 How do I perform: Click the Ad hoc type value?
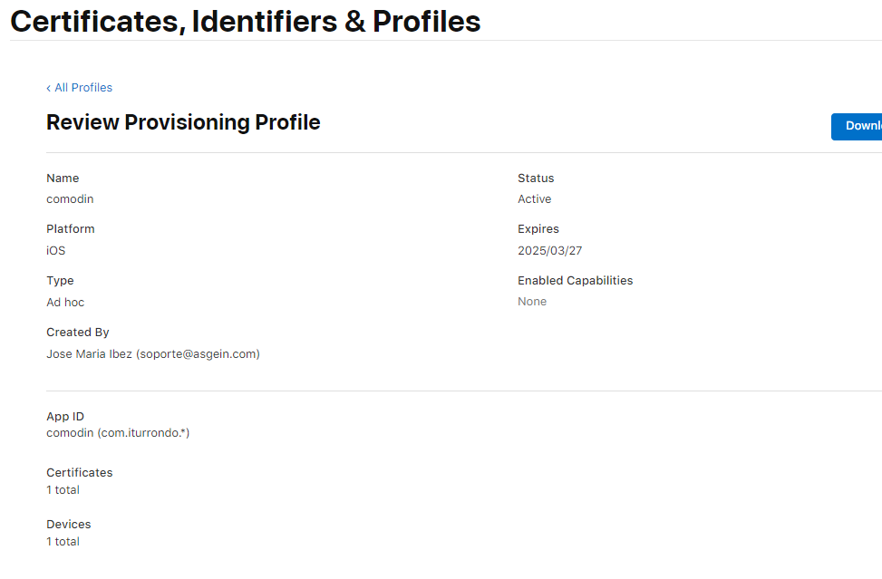point(65,303)
